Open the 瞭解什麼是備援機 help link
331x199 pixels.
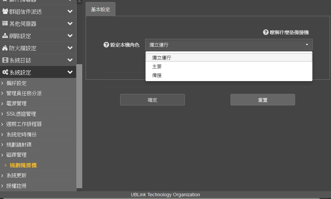pos(289,32)
